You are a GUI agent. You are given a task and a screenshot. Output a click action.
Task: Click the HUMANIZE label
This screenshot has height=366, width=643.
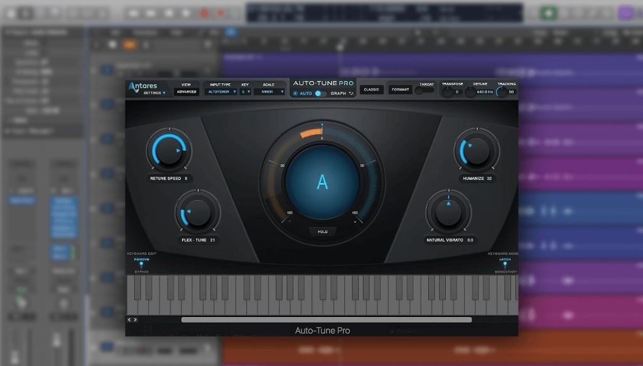click(x=473, y=179)
